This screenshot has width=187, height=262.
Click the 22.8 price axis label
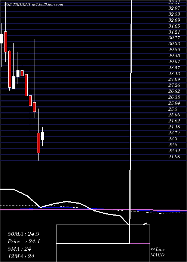pos(173,144)
